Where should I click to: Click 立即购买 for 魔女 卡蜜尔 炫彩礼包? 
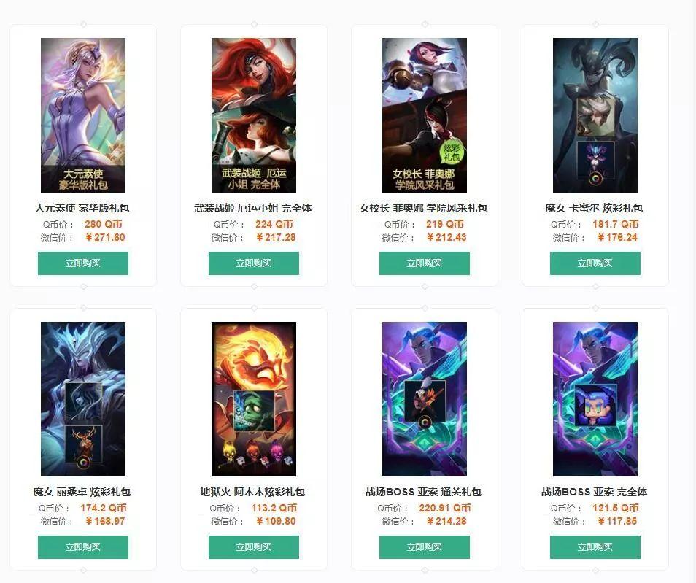click(x=595, y=263)
